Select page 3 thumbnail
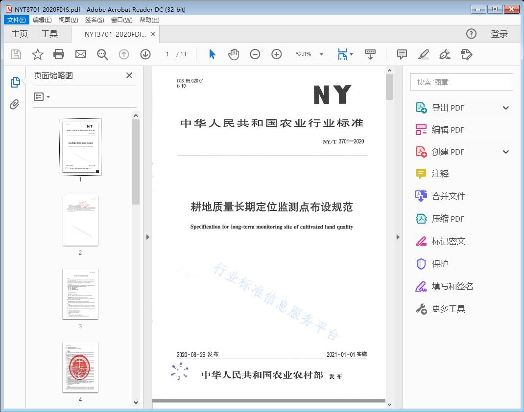This screenshot has width=524, height=412. [80, 294]
